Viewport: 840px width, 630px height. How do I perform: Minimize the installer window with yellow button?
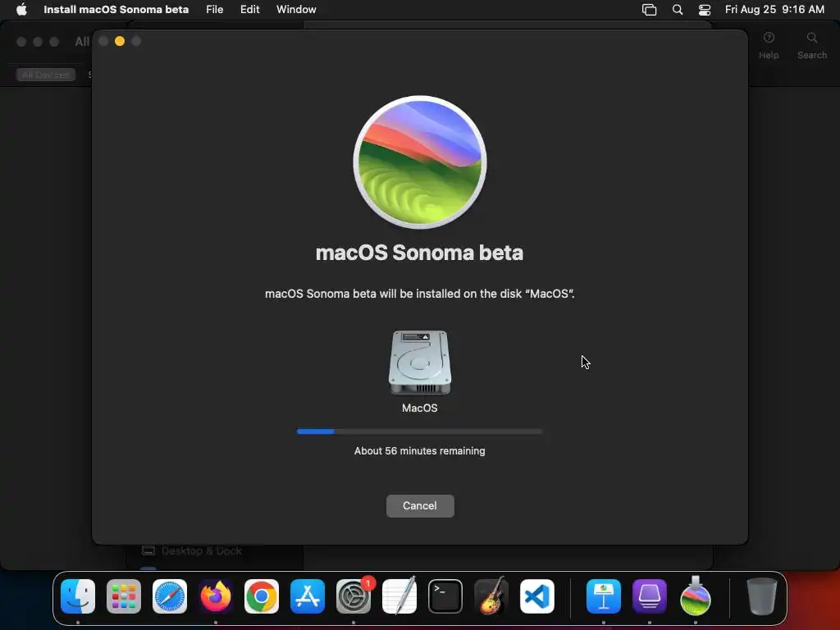pos(120,41)
